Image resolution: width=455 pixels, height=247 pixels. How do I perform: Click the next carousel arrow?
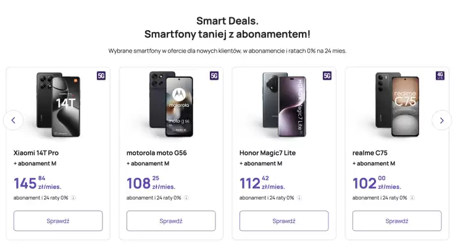441,120
